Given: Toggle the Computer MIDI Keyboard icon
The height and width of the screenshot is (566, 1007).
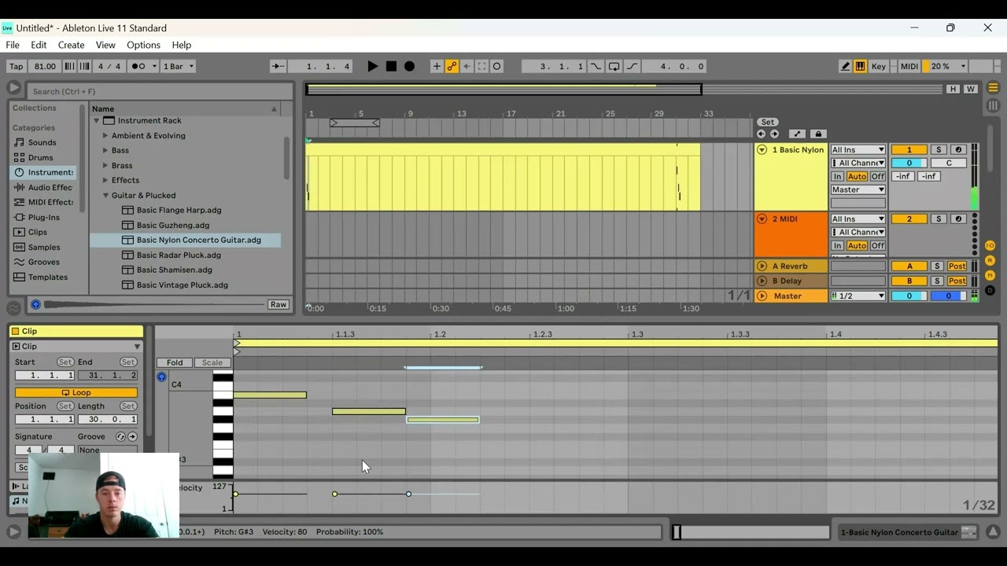Looking at the screenshot, I should pyautogui.click(x=860, y=66).
